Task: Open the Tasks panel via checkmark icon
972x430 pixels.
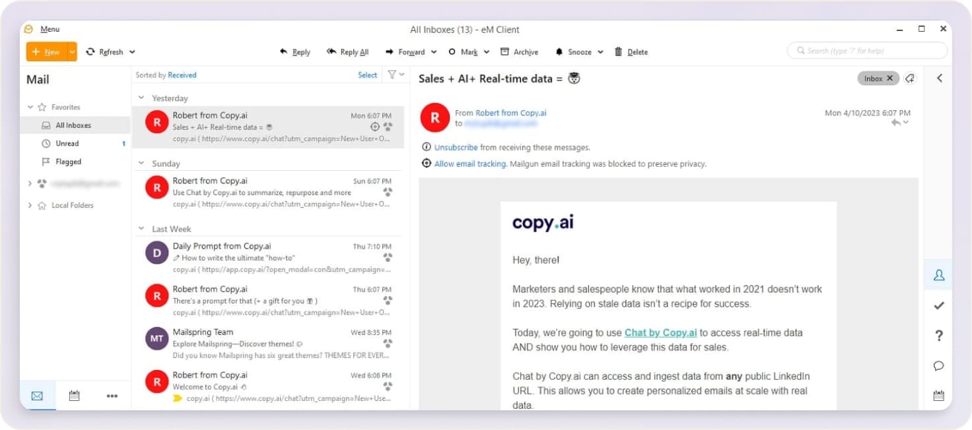Action: (x=939, y=305)
